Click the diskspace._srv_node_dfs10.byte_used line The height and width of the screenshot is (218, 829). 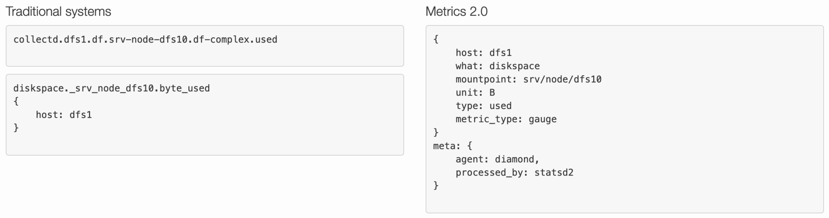(111, 88)
